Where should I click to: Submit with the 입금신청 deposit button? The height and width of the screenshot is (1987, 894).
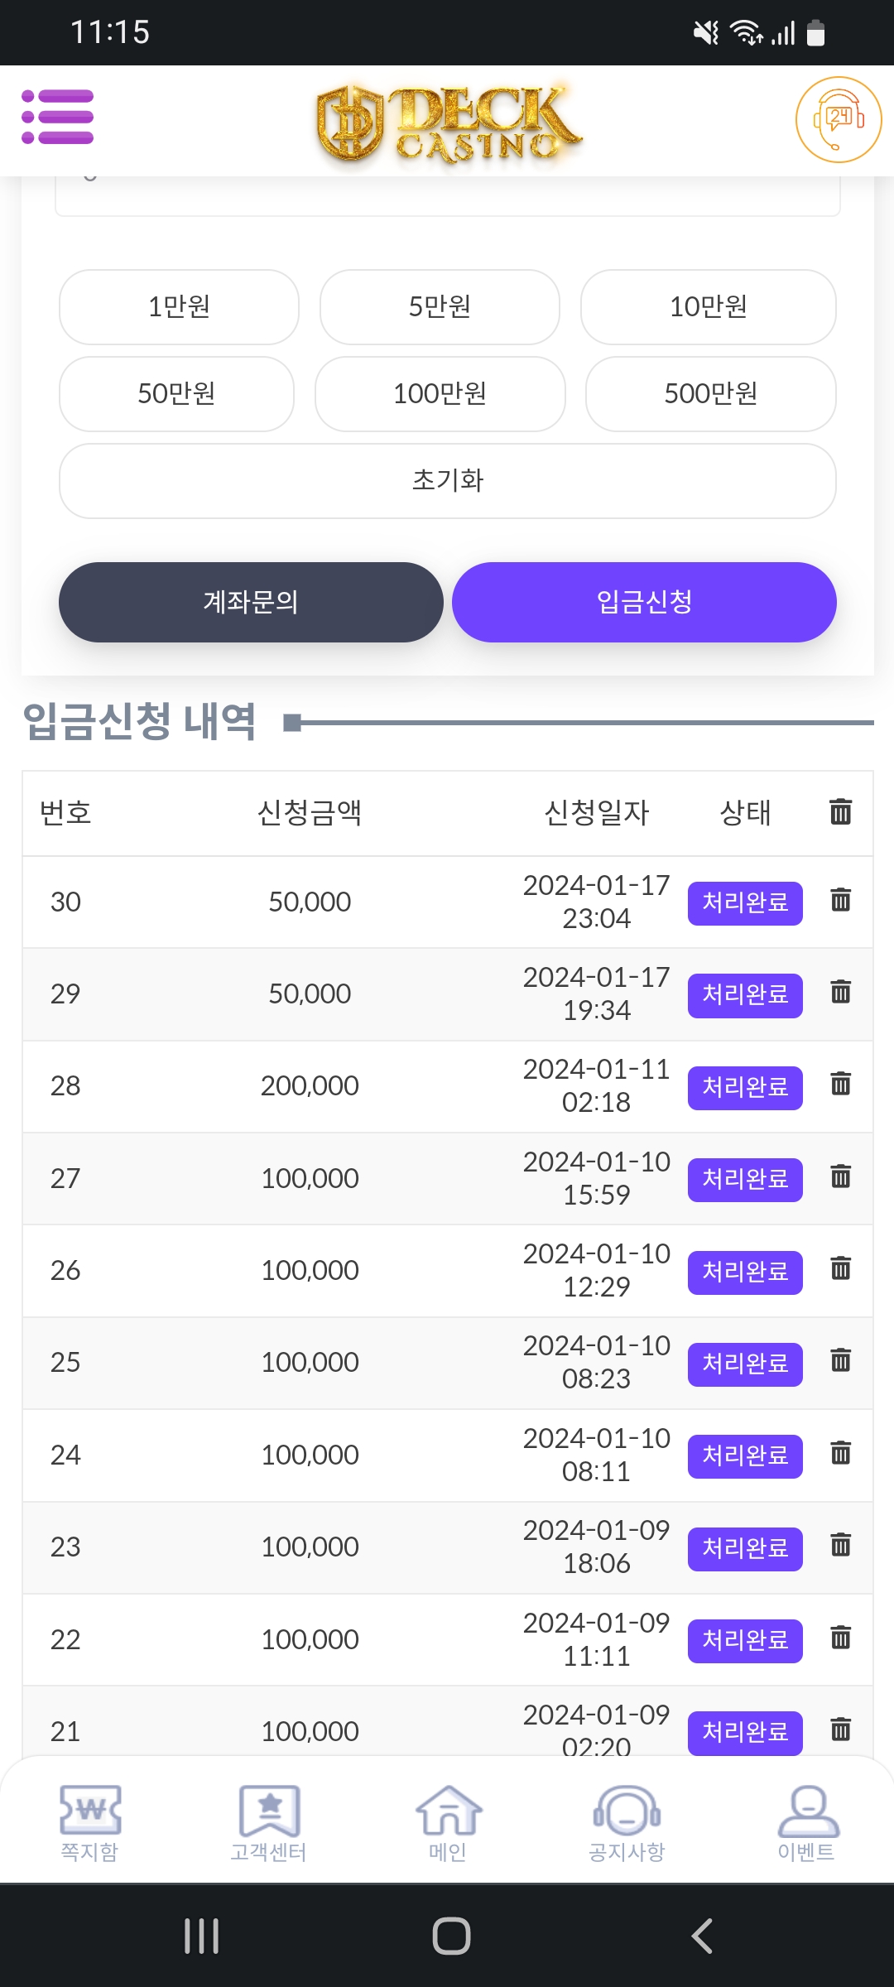(x=644, y=602)
